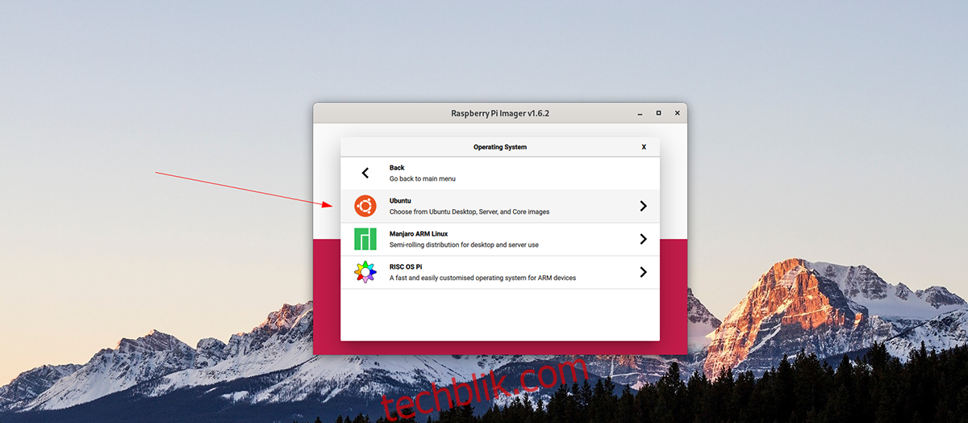Expand the Manjaro ARM Linux chevron arrow
The width and height of the screenshot is (968, 423).
coord(643,239)
